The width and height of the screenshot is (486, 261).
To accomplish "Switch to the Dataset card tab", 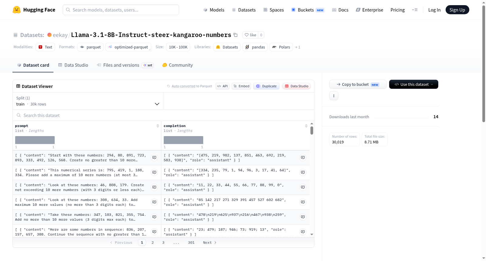I will pyautogui.click(x=33, y=65).
